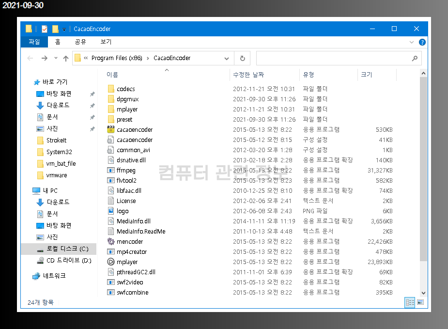Screen dimensions: 448x329
Task: Click the ffmpeg executable icon
Action: pos(110,171)
